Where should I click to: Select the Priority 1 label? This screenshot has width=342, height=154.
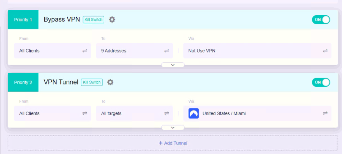point(23,19)
